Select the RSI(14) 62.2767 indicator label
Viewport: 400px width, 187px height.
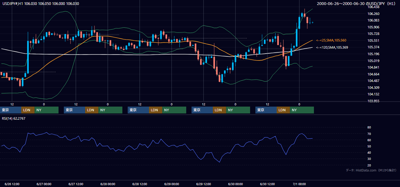pos(13,118)
